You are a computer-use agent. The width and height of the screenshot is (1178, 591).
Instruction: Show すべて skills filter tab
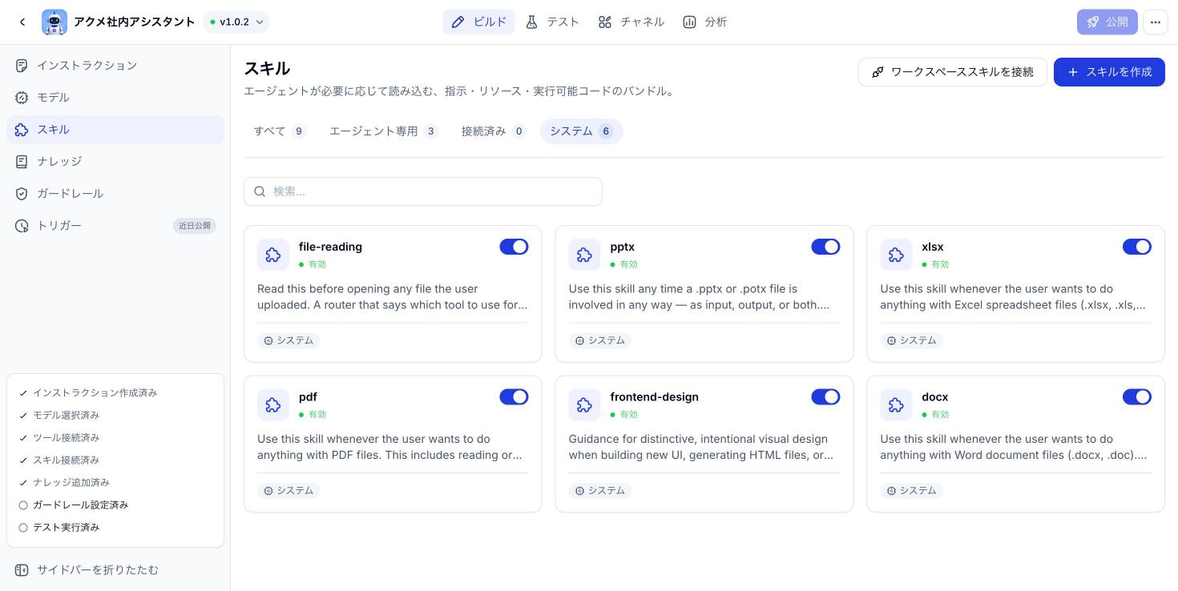click(x=280, y=131)
